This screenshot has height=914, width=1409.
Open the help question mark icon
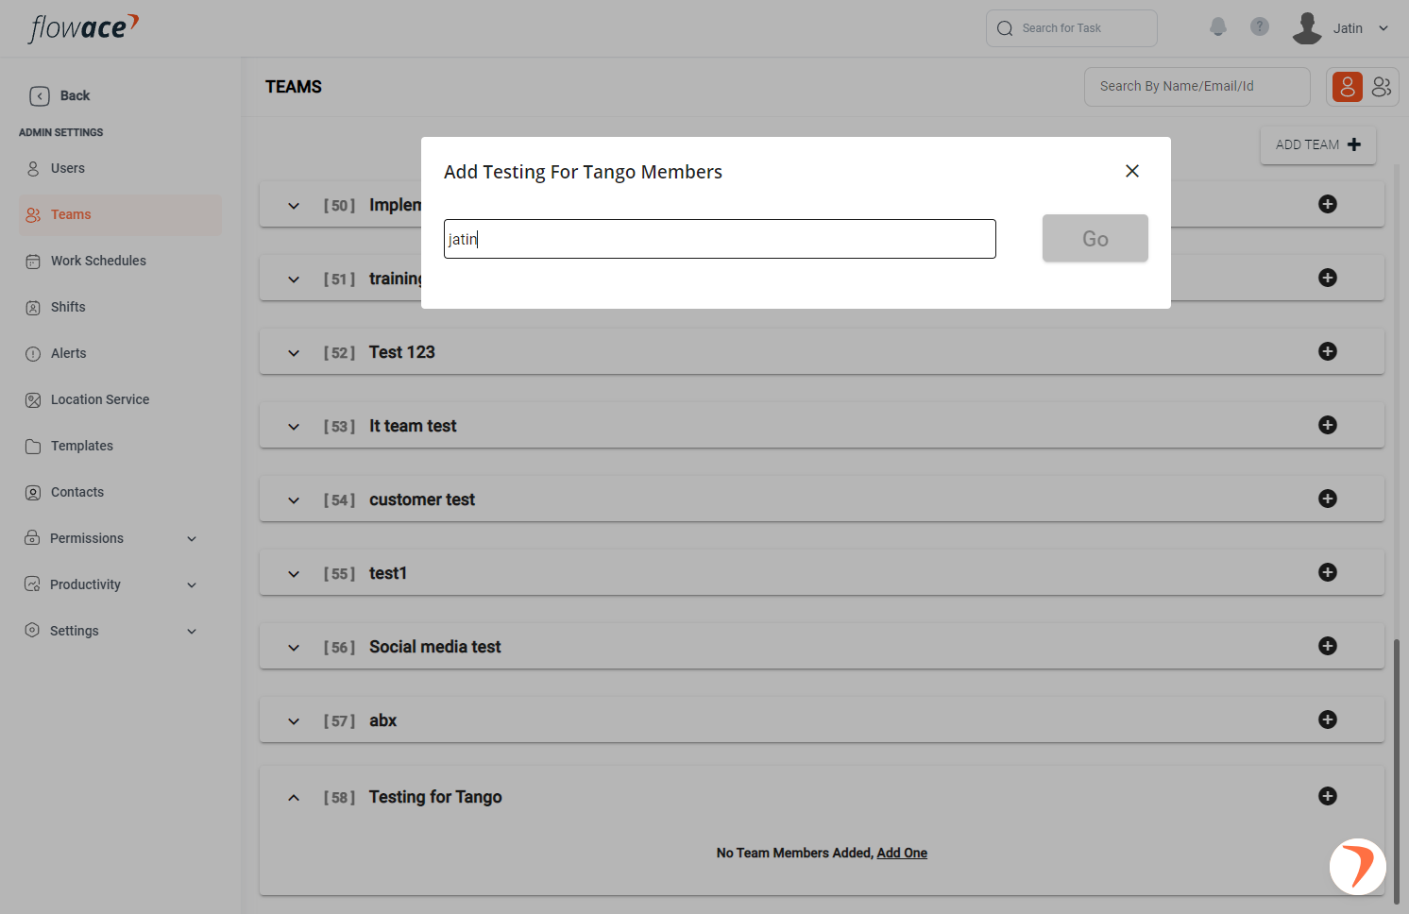pos(1260,26)
